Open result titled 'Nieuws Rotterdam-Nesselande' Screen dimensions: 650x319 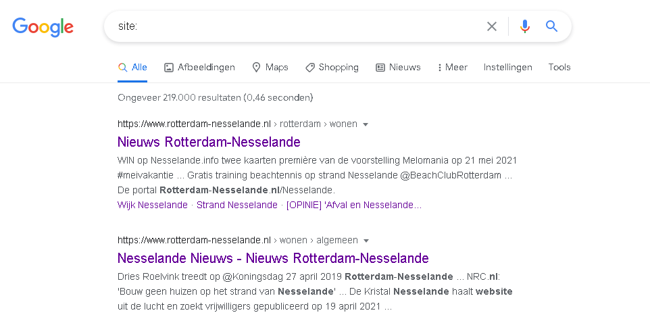coord(209,142)
